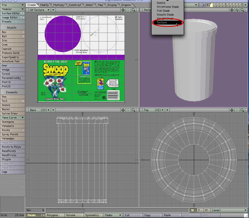Select the Box tool

point(13,32)
